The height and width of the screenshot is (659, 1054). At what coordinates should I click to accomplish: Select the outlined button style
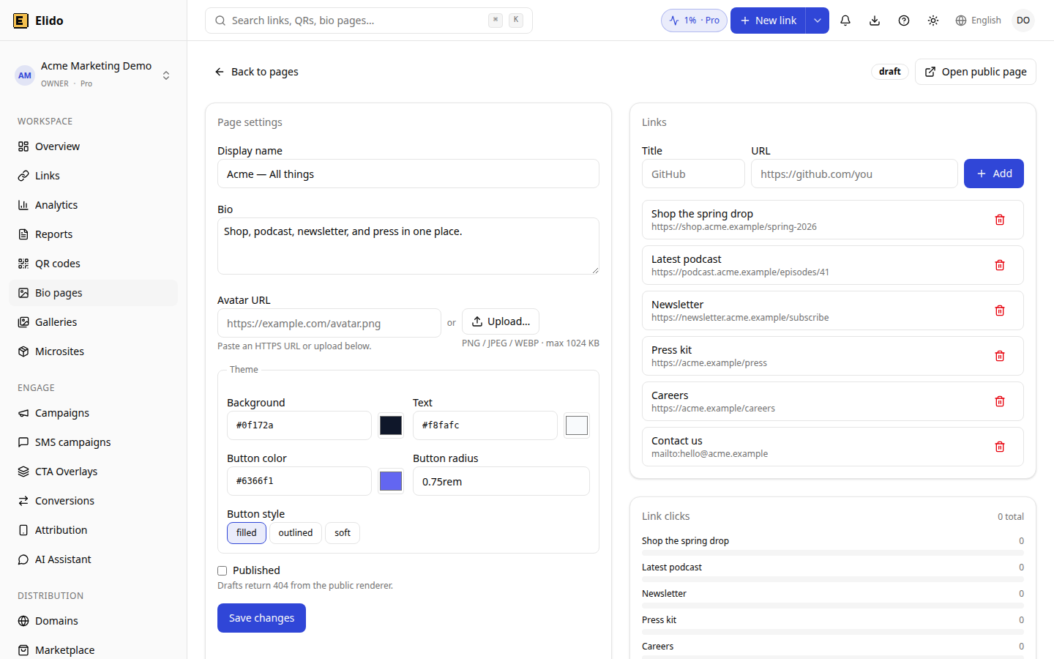click(x=296, y=533)
